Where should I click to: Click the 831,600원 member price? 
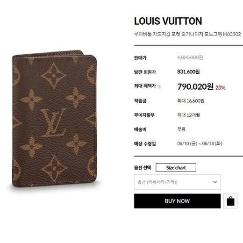(x=188, y=71)
